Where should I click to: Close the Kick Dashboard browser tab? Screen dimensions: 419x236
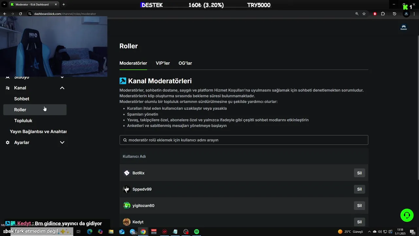[55, 5]
